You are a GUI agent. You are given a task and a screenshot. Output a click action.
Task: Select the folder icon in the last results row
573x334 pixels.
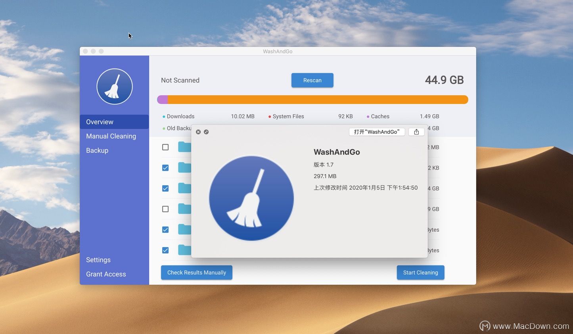[184, 250]
